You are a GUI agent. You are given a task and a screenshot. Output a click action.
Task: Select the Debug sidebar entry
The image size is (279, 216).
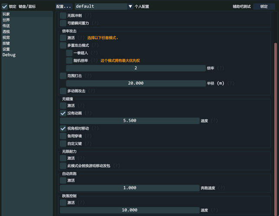(x=9, y=55)
